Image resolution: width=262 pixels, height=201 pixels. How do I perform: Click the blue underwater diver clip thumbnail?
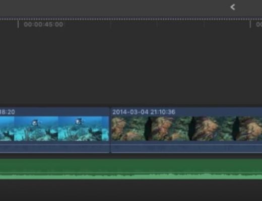point(54,129)
